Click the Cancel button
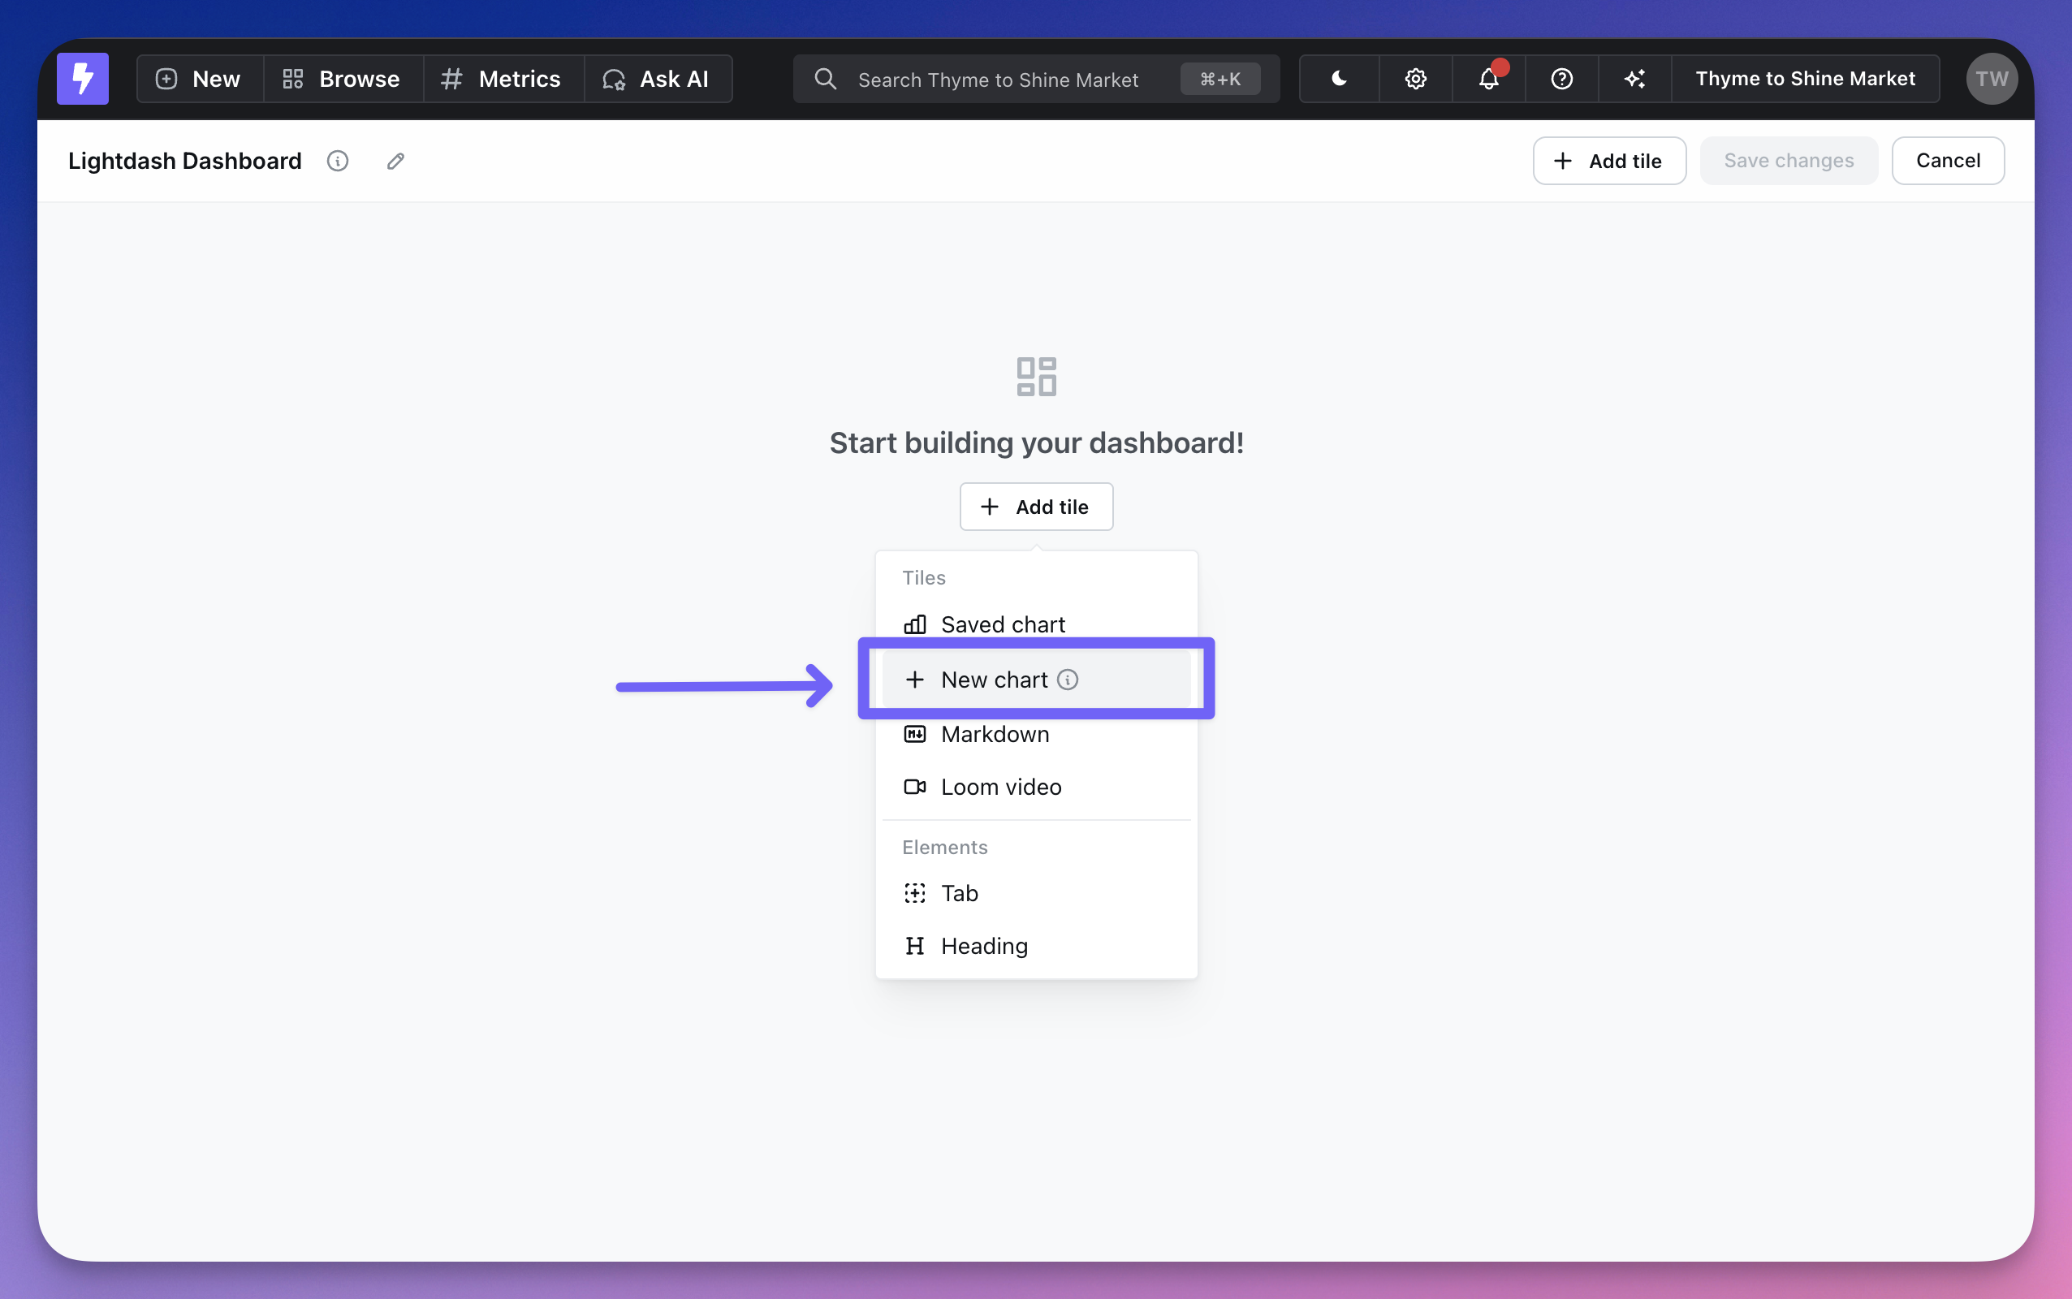This screenshot has width=2072, height=1299. (1947, 161)
